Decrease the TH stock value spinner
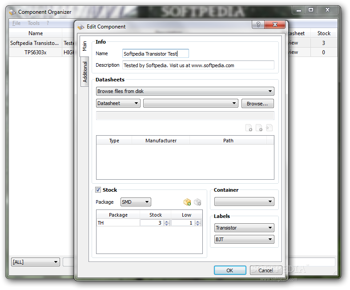 click(x=166, y=224)
